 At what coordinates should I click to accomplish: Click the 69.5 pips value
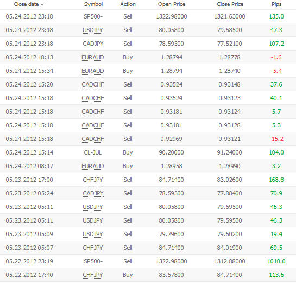276,248
